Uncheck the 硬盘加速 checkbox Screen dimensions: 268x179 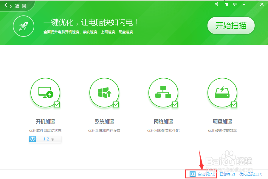point(234,104)
